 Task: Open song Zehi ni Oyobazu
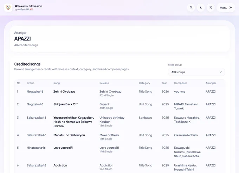[x=64, y=92]
